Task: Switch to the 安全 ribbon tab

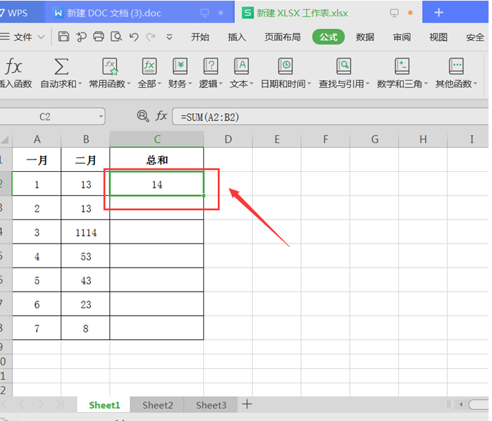Action: (475, 37)
